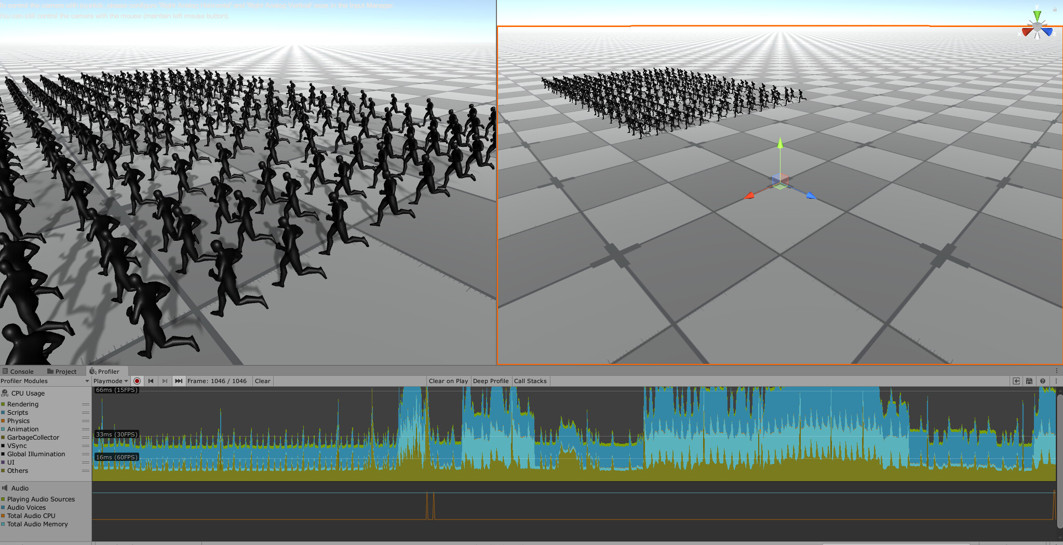This screenshot has width=1063, height=545.
Task: Enable the profiler record icon
Action: tap(137, 380)
